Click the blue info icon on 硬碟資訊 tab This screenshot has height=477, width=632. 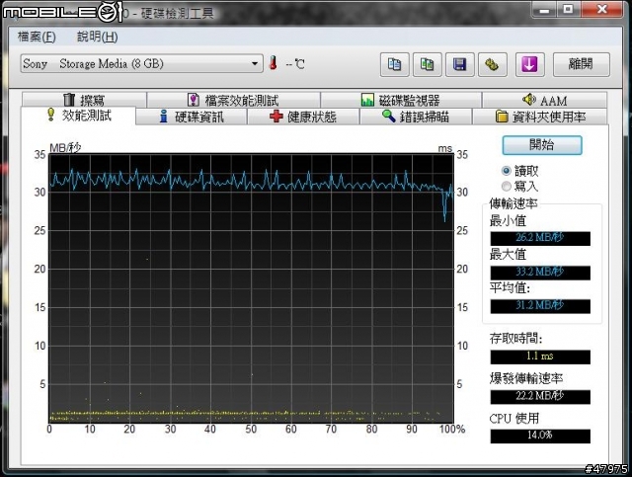164,117
